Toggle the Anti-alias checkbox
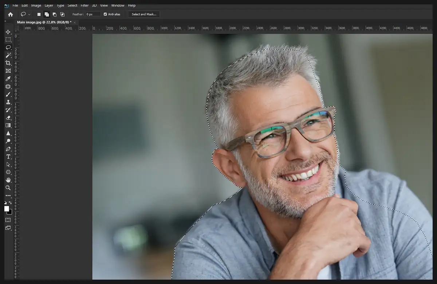The height and width of the screenshot is (284, 437). coord(105,14)
